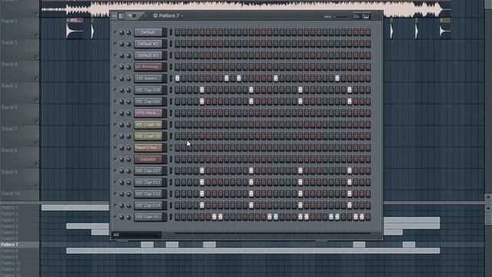The height and width of the screenshot is (277, 492).
Task: Mute the Default channel with its green LED
Action: pos(115,32)
